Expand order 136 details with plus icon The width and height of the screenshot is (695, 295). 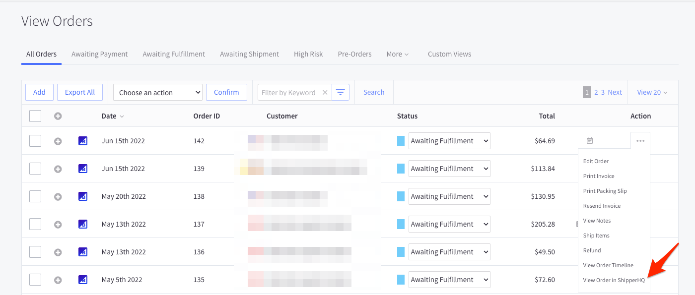click(x=58, y=252)
